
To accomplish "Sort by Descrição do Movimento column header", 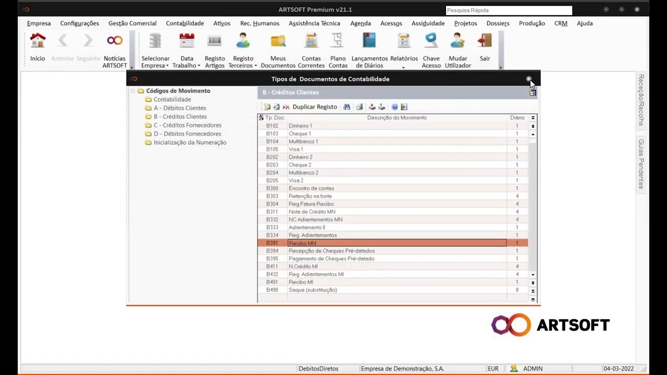I will click(397, 118).
